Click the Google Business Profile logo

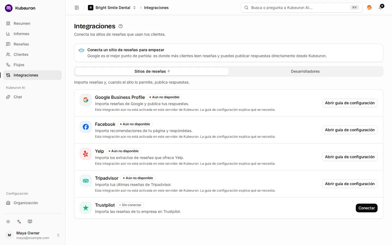pos(86,100)
